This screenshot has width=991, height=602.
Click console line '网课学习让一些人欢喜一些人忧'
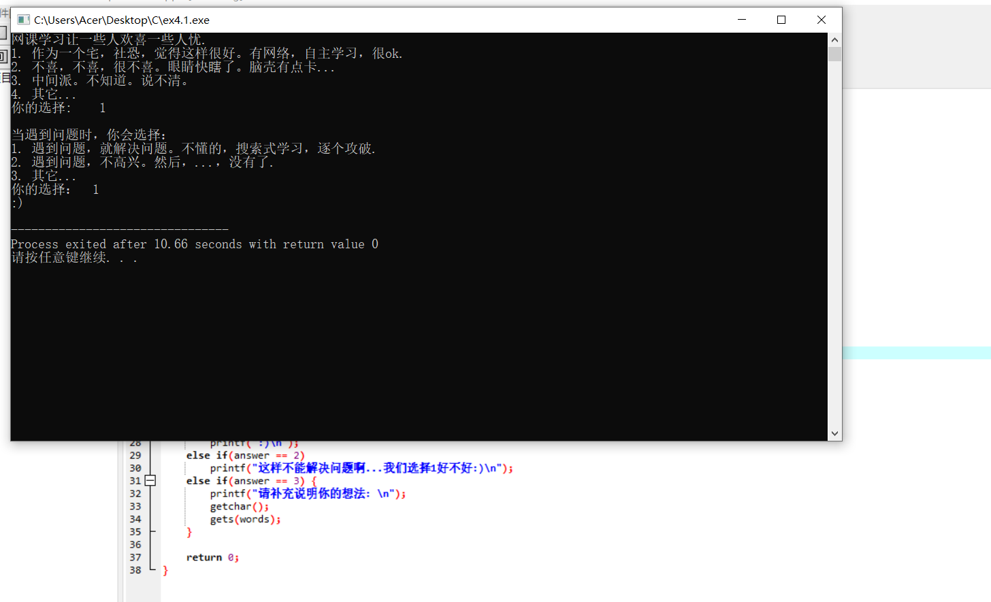108,40
